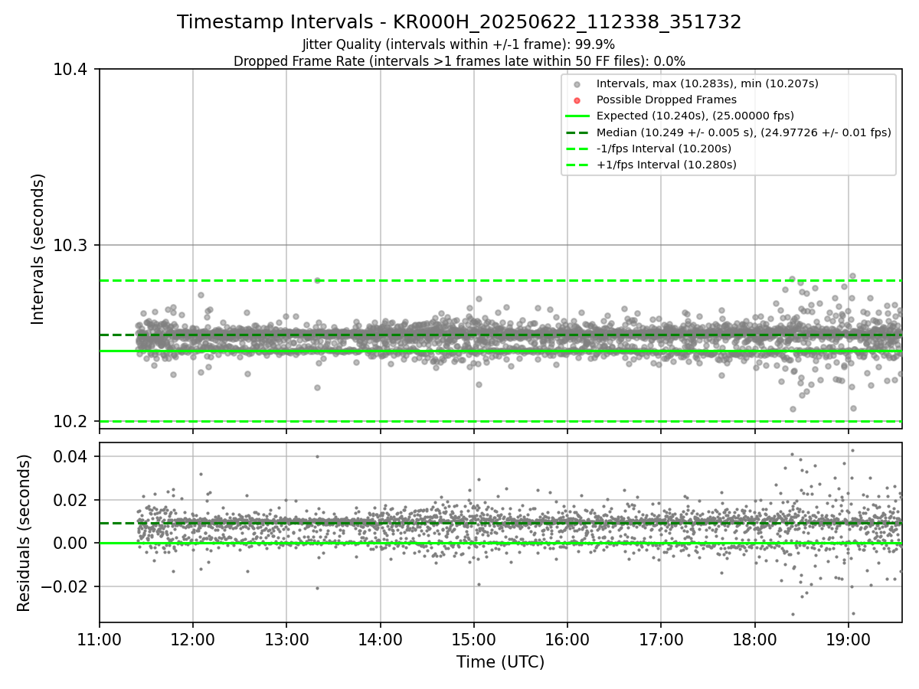Click the plot title 'Timestamp Intervals - KR000H_20250622_112338_351732'
Image resolution: width=919 pixels, height=689 pixels.
tap(459, 22)
